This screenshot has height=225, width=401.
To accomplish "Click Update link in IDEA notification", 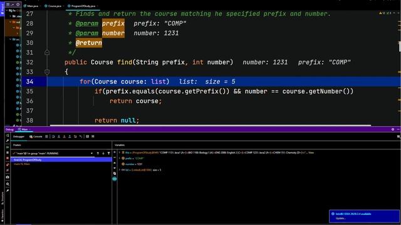I will coord(340,218).
